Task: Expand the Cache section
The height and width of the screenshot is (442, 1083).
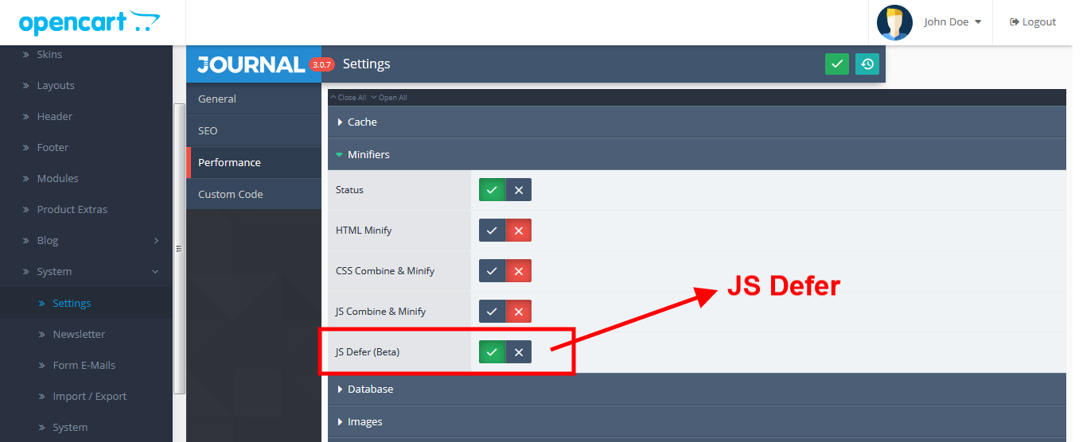Action: [696, 122]
